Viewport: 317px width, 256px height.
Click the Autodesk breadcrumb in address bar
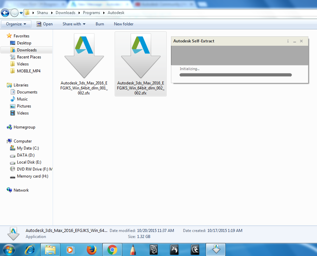pyautogui.click(x=116, y=13)
